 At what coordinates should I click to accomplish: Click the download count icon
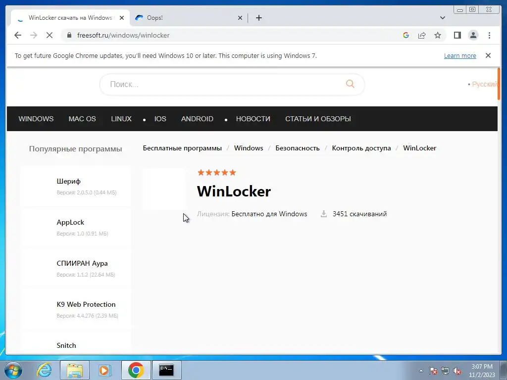(x=323, y=214)
